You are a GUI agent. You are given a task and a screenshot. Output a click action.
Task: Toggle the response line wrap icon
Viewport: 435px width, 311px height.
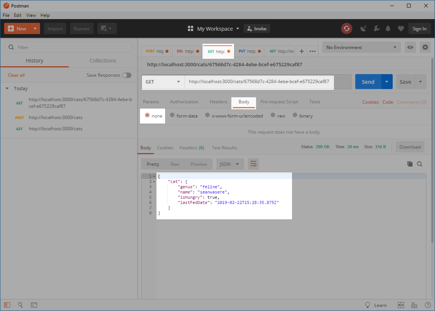[x=253, y=164]
